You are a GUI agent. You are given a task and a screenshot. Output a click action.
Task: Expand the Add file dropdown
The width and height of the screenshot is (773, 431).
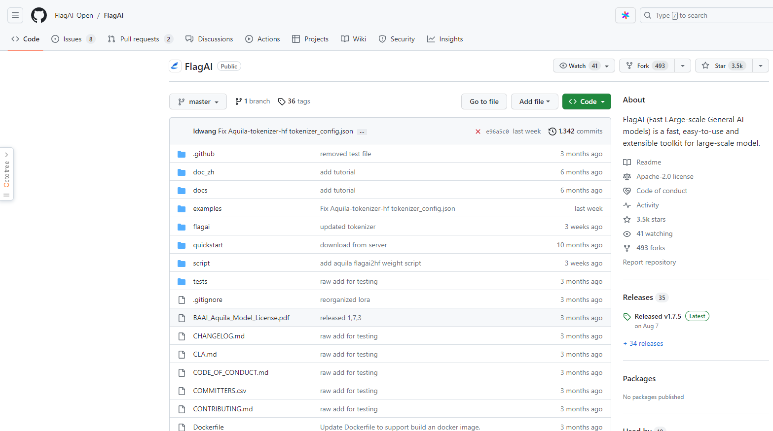coord(534,101)
